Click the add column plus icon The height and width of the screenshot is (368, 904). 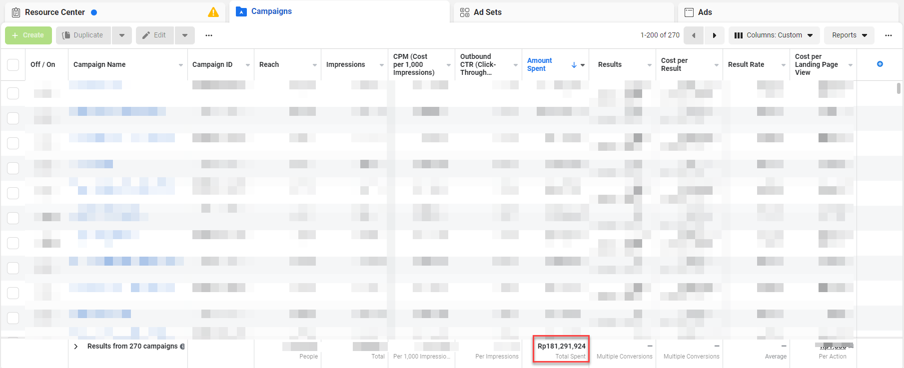tap(880, 64)
